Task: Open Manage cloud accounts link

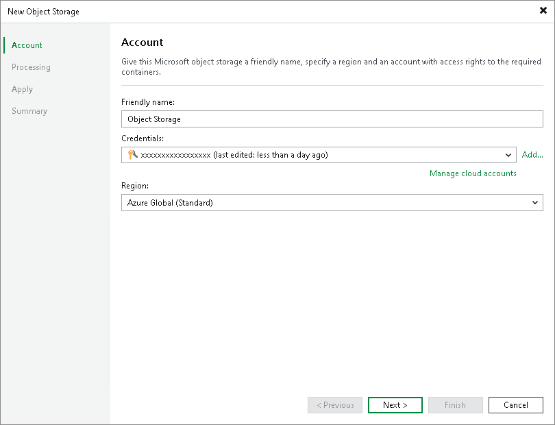Action: tap(473, 173)
